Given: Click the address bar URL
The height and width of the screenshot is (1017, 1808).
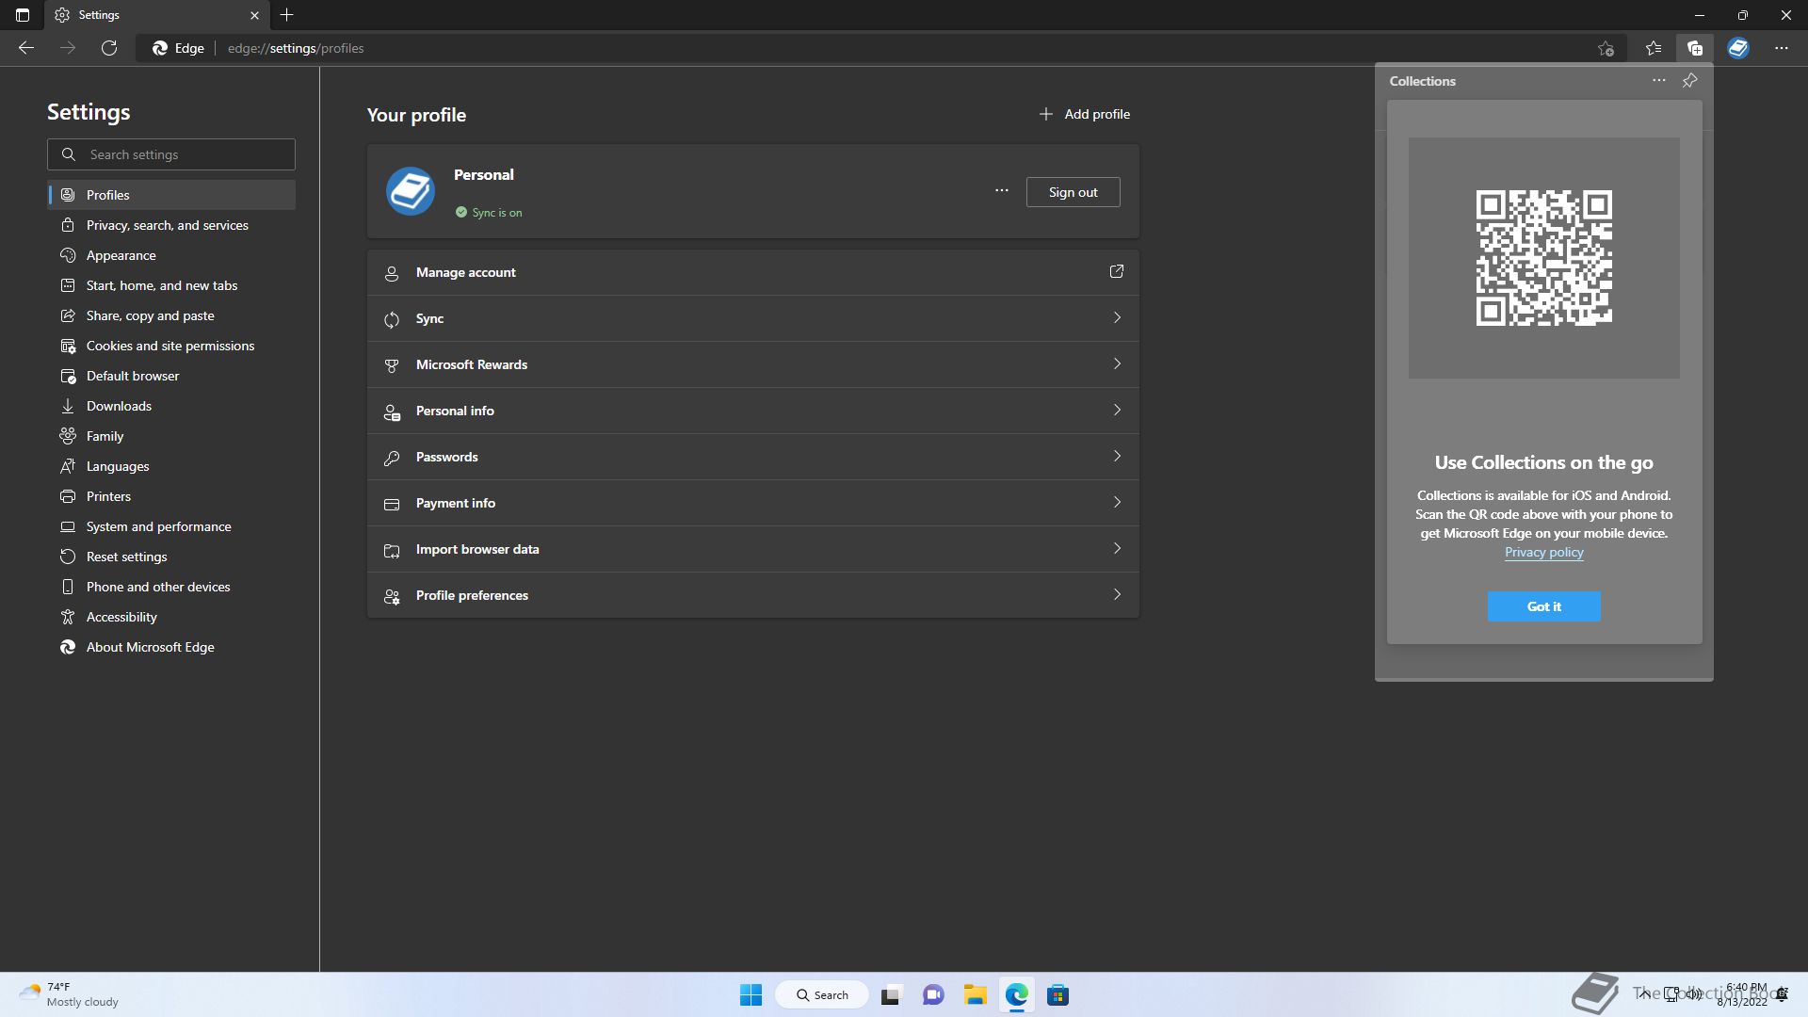Looking at the screenshot, I should tap(296, 48).
